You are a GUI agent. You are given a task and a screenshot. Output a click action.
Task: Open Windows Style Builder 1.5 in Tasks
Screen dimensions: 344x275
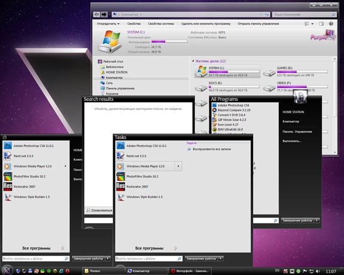139,197
